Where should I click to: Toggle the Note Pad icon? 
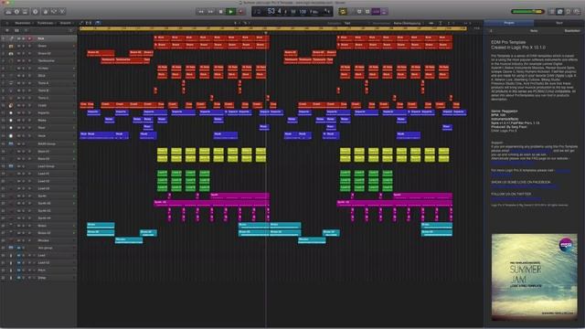click(x=560, y=12)
